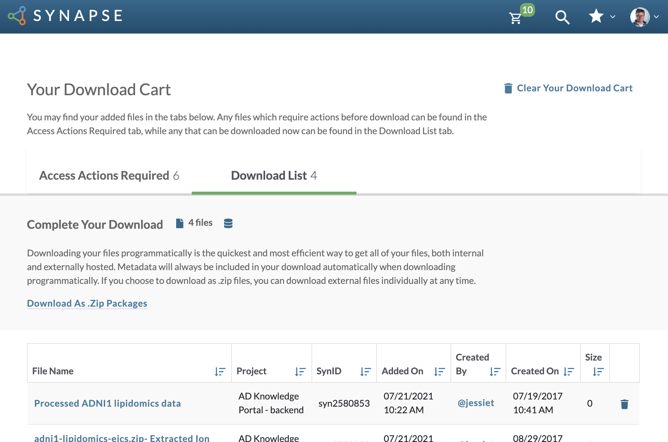
Task: Click the database storage icon beside 4 files
Action: [228, 223]
